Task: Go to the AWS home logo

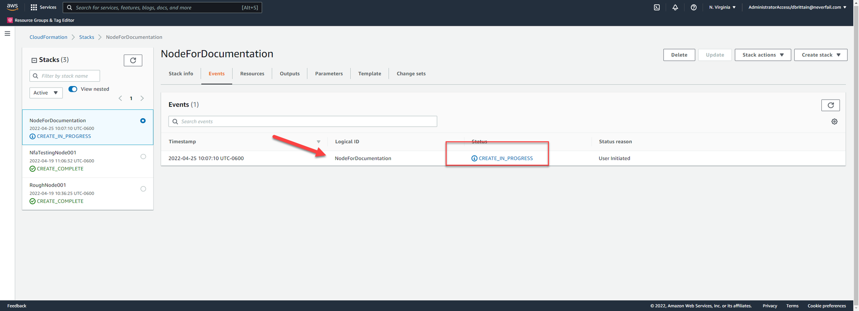Action: (x=13, y=7)
